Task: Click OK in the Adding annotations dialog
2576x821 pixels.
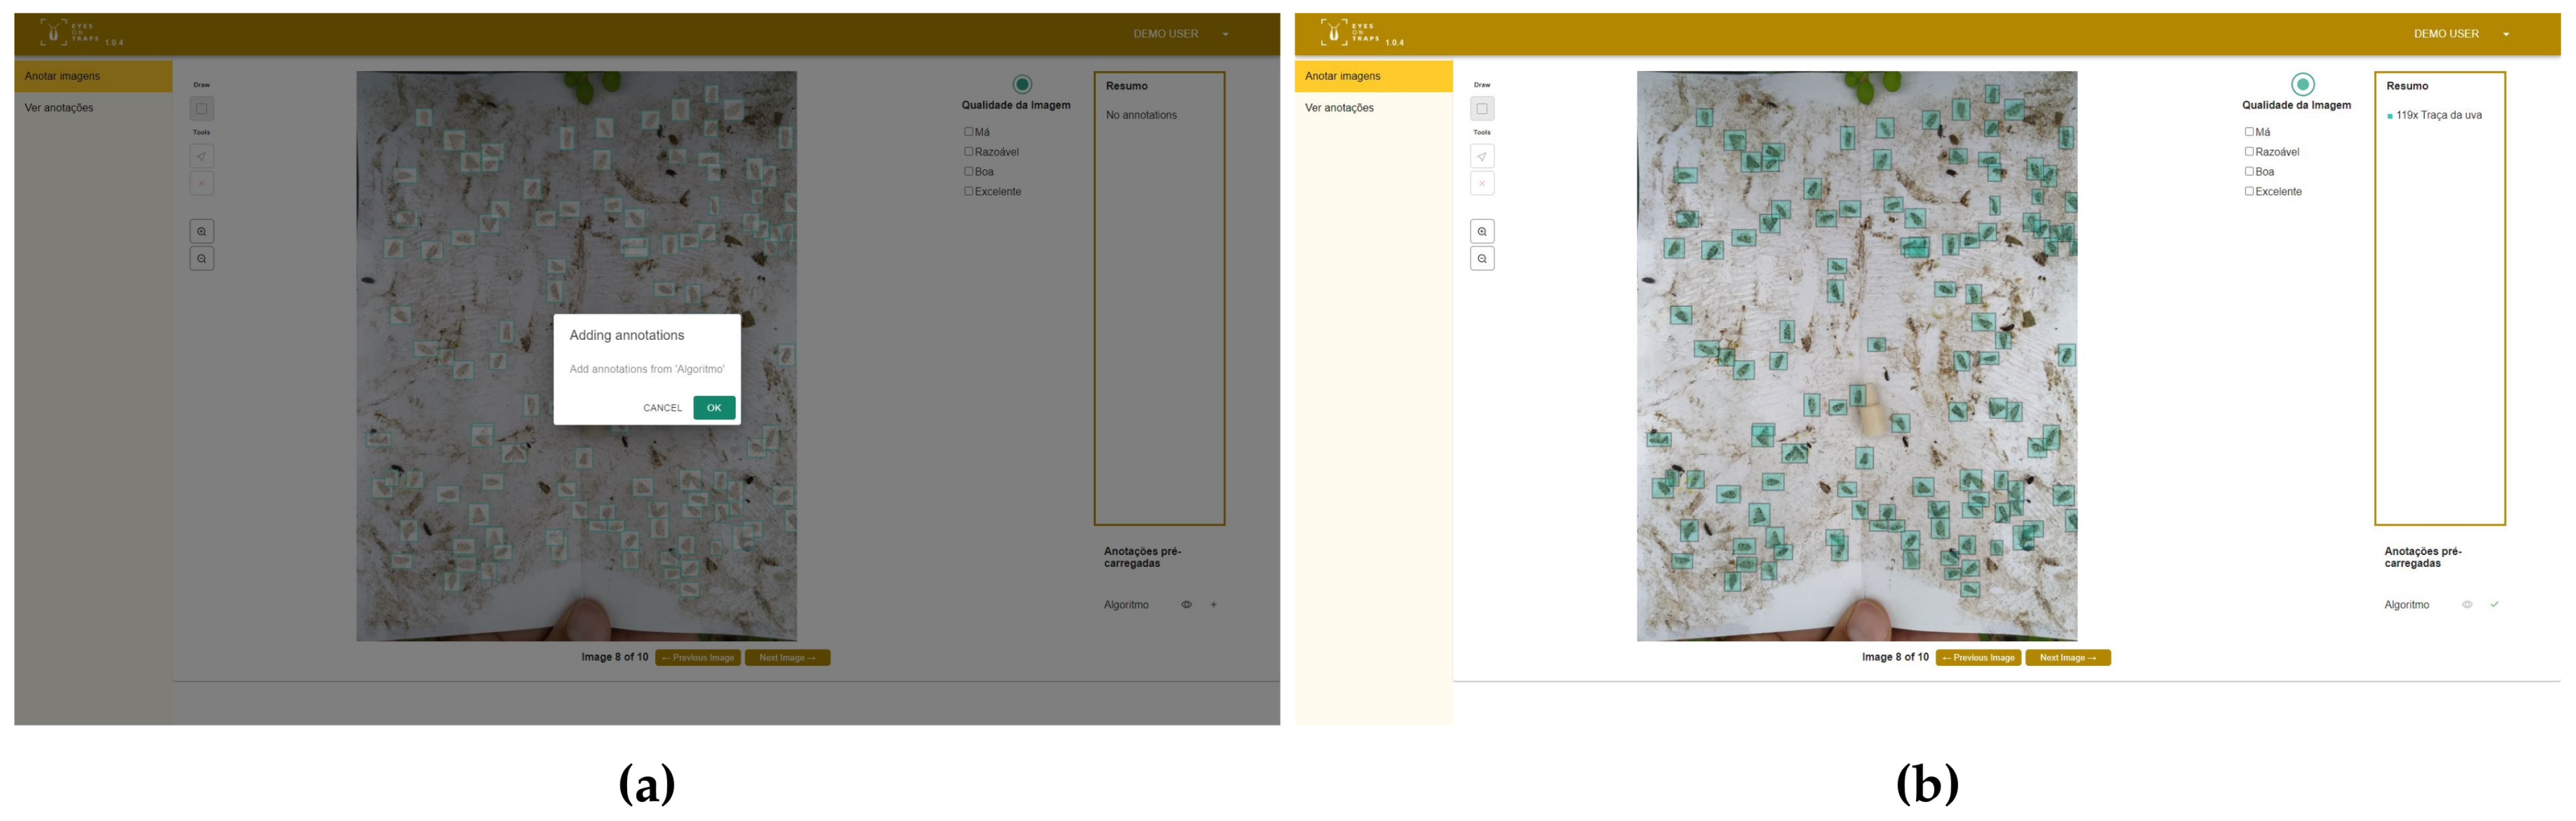Action: click(713, 407)
